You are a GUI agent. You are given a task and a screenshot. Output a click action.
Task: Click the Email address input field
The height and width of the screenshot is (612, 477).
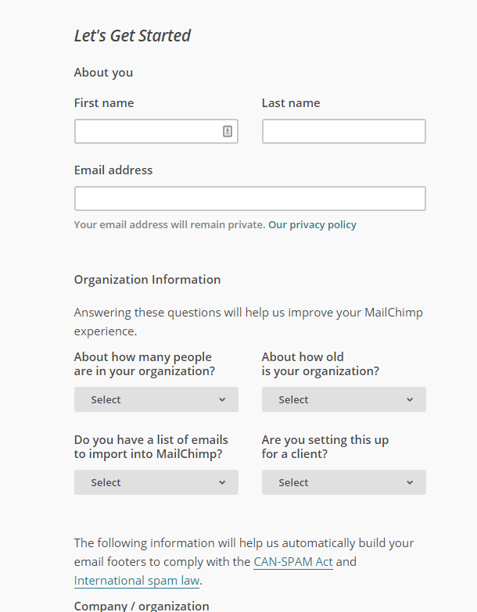250,199
